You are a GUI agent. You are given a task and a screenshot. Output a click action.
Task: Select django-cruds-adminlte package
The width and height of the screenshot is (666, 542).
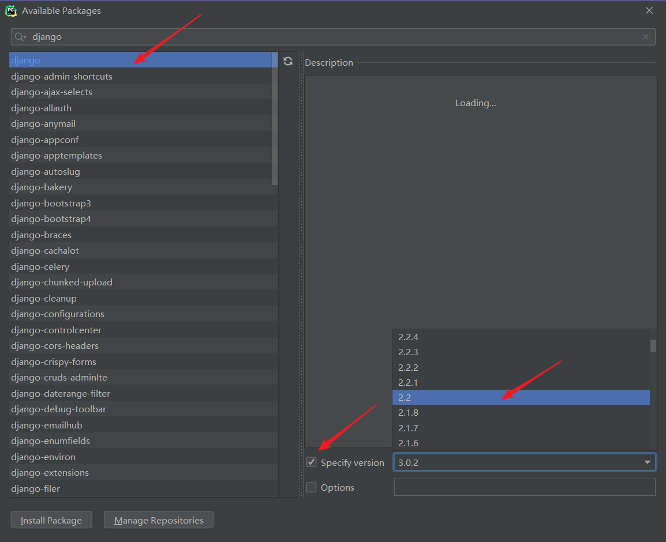click(x=143, y=377)
